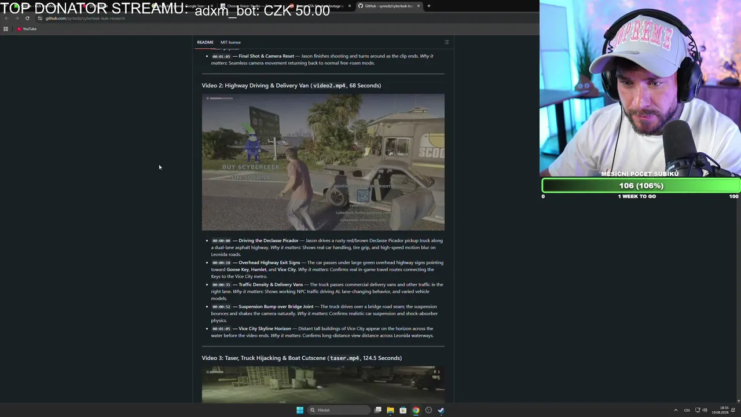741x417 pixels.
Task: Open the taskbar clock and date
Action: [721, 410]
